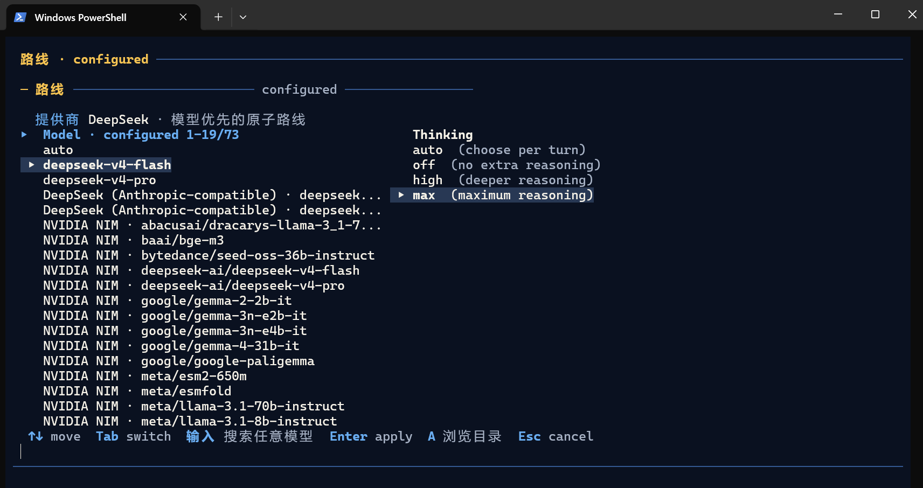923x488 pixels.
Task: Select NVIDIA NIM meta/esm2-650m model
Action: (x=144, y=376)
